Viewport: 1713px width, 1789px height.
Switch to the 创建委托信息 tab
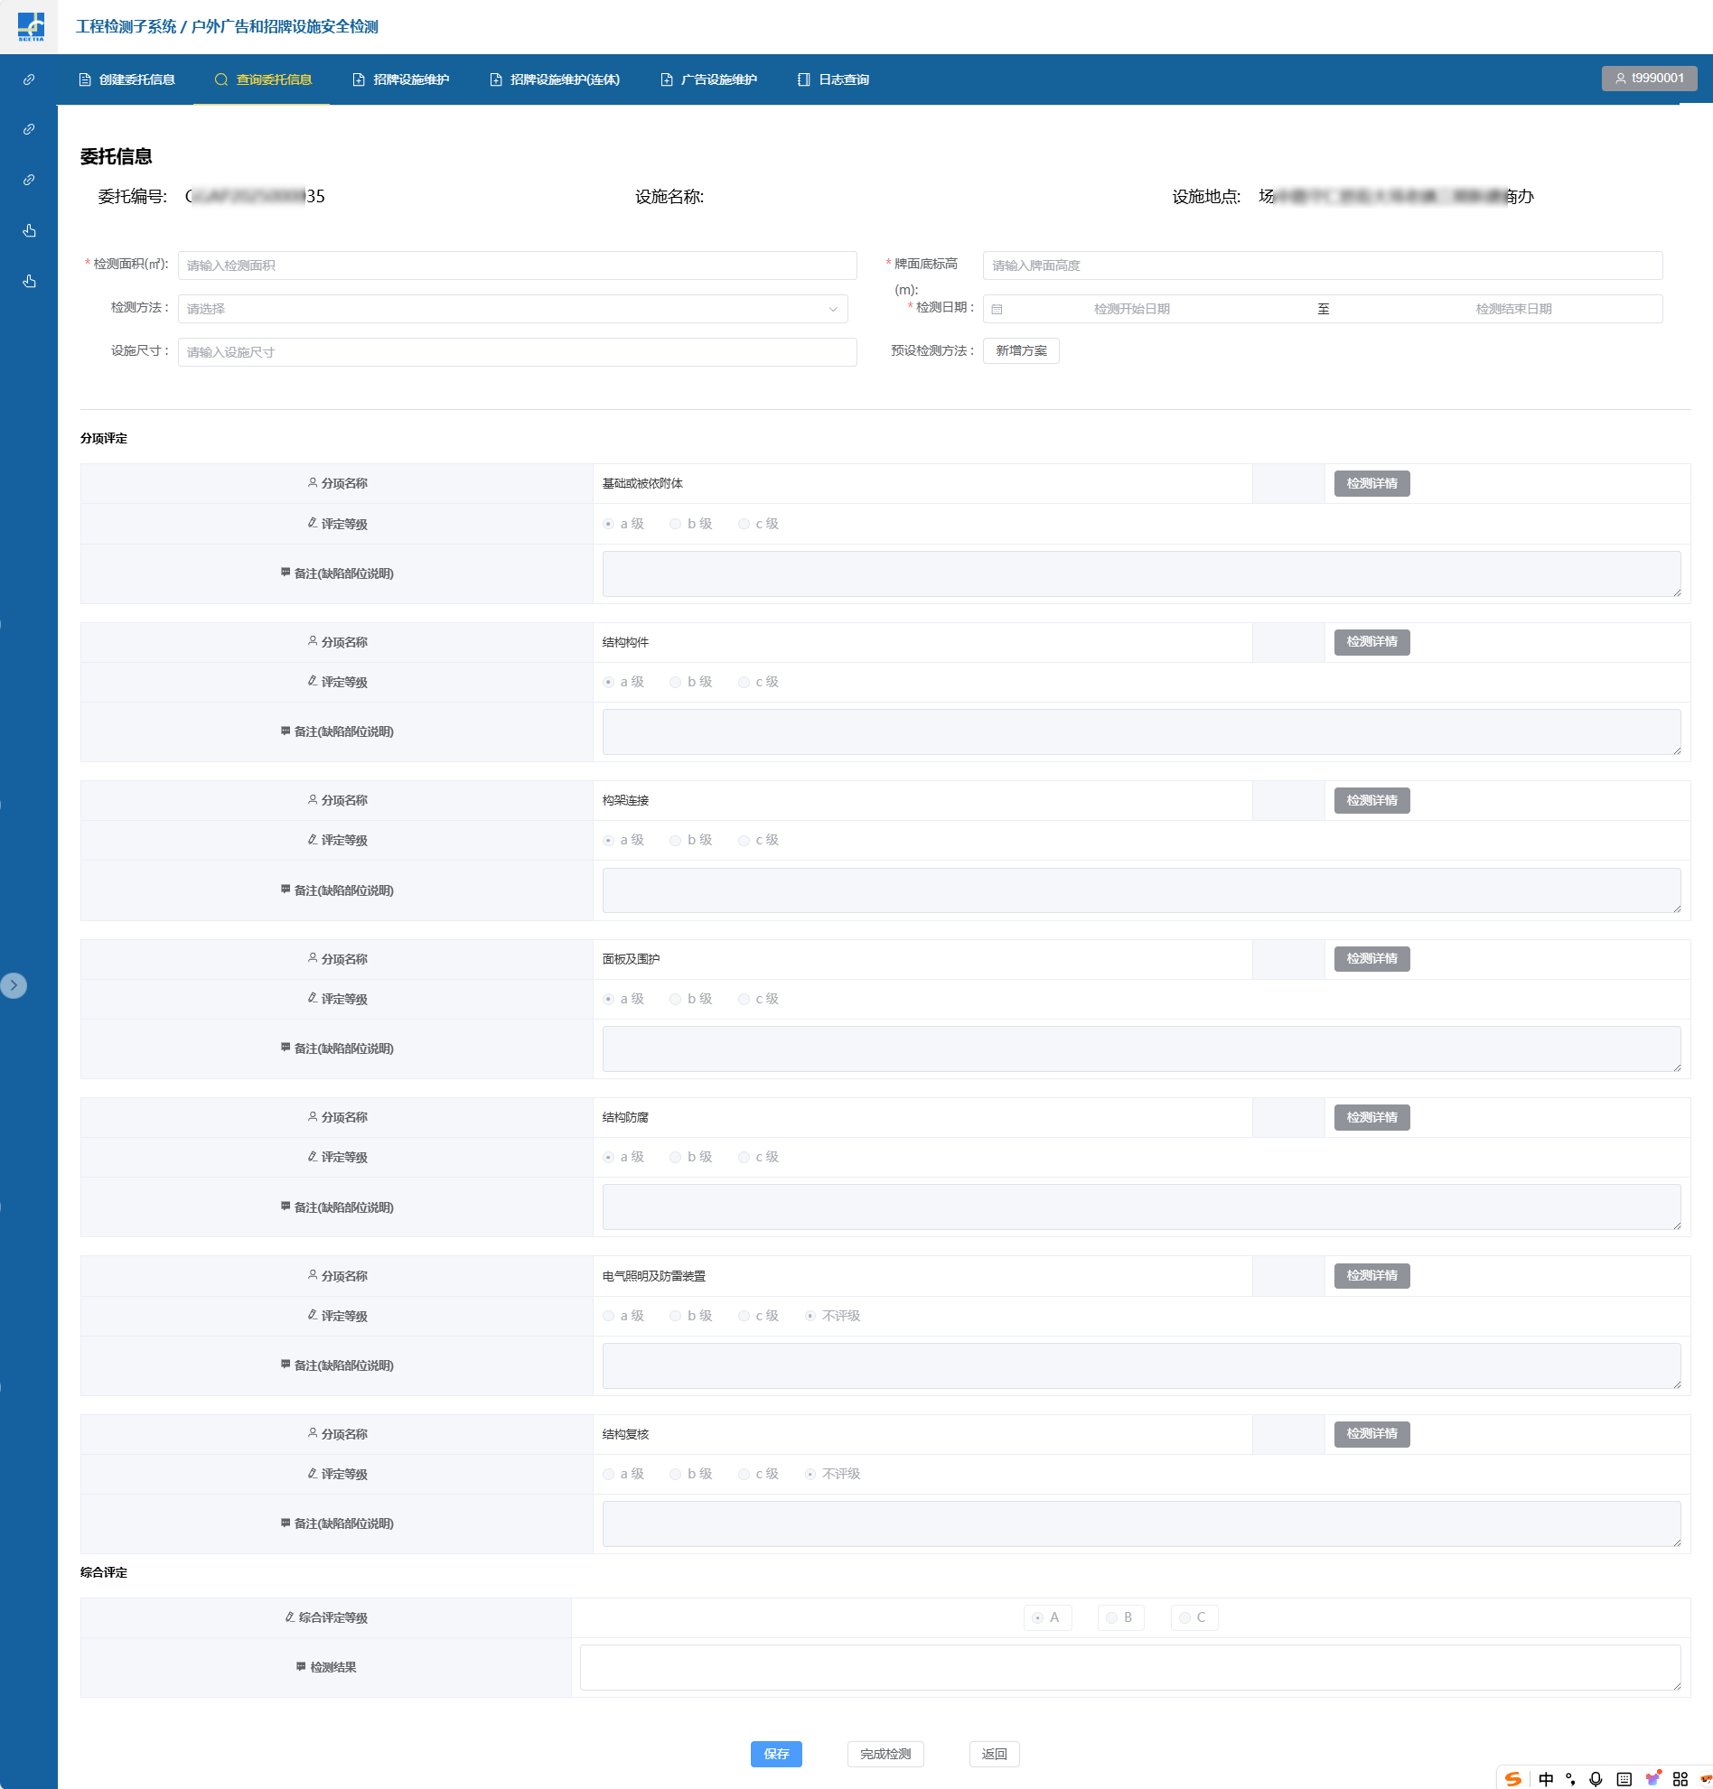coord(126,79)
